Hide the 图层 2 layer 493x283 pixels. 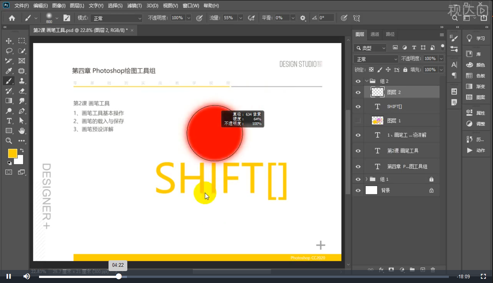[358, 93]
